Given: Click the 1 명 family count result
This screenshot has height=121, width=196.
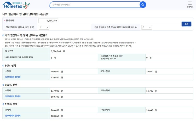Looking at the screenshot, I should pyautogui.click(x=54, y=58).
